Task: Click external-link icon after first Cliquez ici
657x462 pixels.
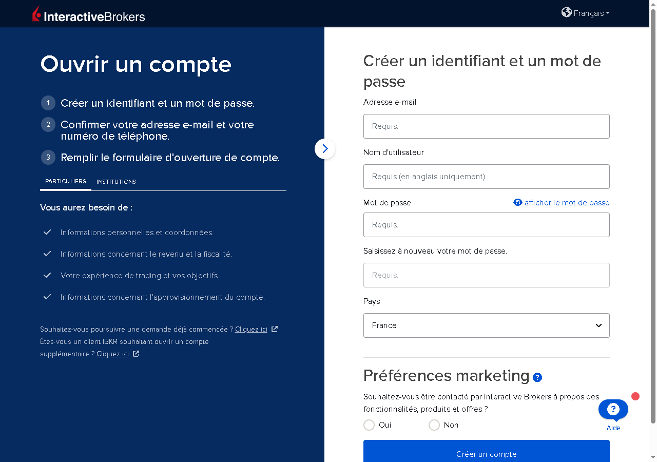Action: [275, 329]
